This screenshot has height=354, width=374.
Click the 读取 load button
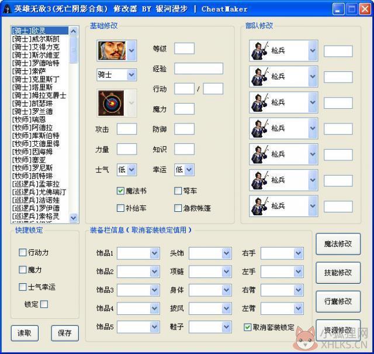[x=25, y=333]
